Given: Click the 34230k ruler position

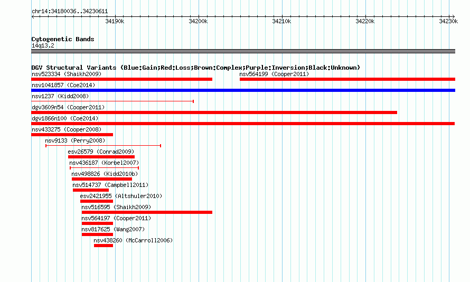Looking at the screenshot, I should 448,21.
